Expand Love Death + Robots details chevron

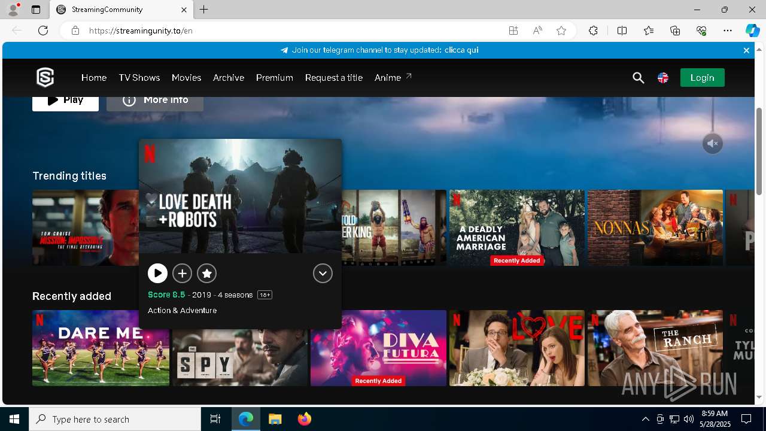323,274
